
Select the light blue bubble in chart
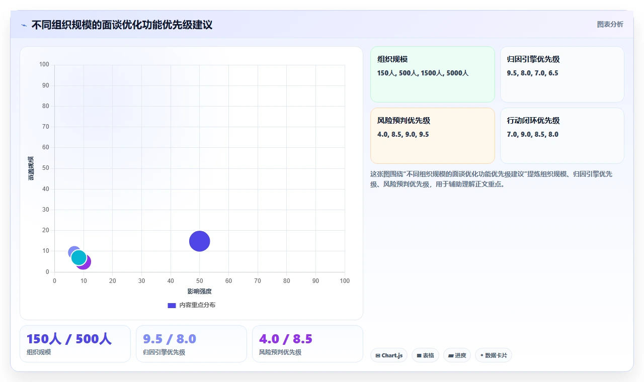(x=72, y=251)
